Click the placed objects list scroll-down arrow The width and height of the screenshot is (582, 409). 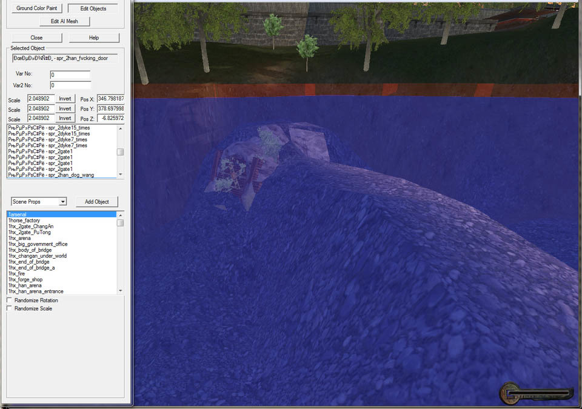point(121,175)
